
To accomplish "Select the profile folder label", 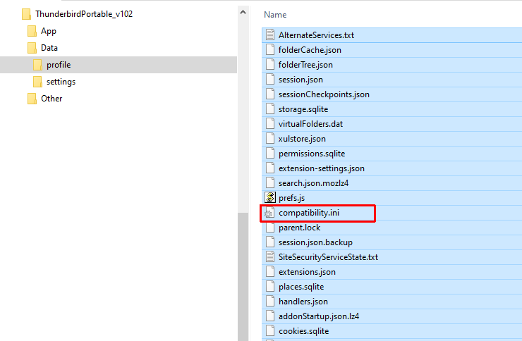I will click(x=59, y=65).
